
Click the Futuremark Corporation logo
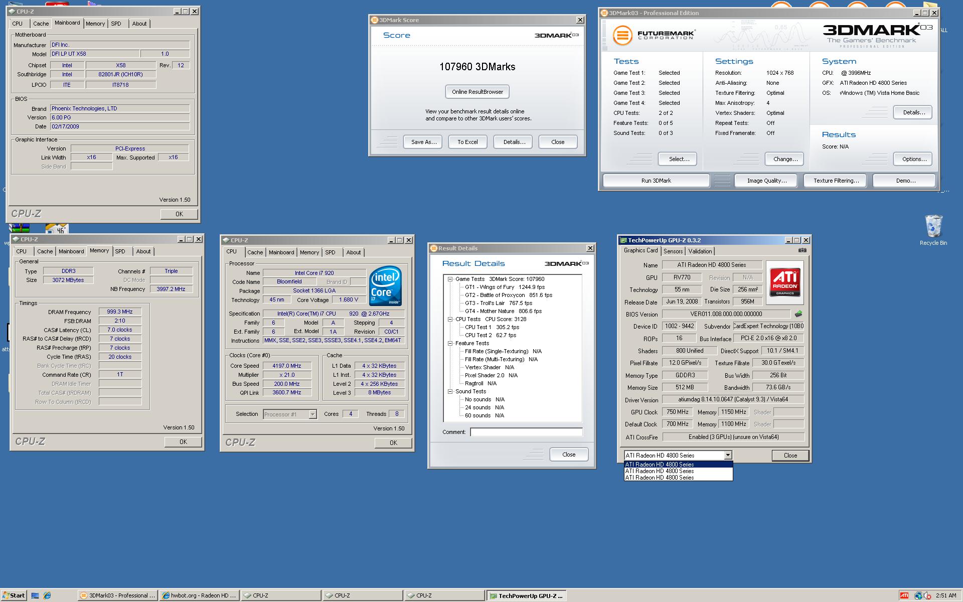tap(654, 35)
